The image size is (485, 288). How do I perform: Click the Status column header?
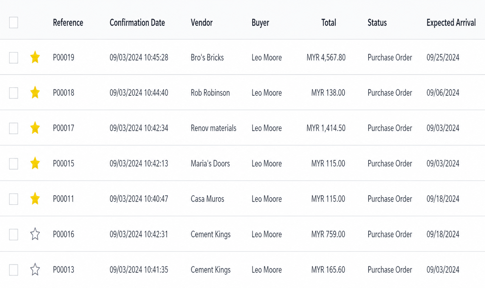377,23
